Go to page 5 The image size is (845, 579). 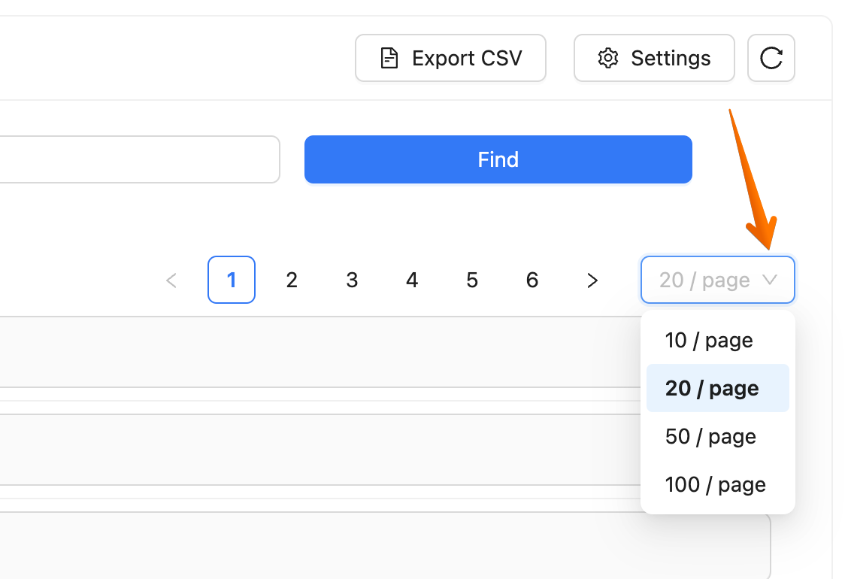coord(472,280)
